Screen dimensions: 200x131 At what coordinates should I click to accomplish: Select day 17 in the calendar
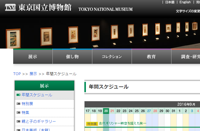pyautogui.click(x=88, y=111)
